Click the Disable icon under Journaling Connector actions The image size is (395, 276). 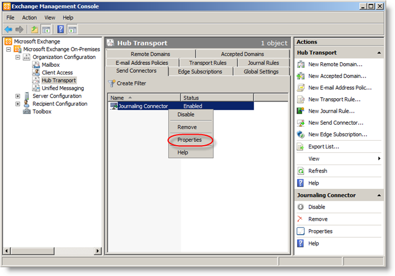tap(301, 207)
